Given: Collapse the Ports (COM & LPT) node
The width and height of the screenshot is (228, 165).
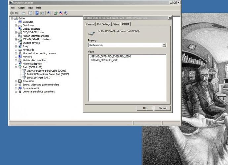Looking at the screenshot, I should [x=16, y=67].
